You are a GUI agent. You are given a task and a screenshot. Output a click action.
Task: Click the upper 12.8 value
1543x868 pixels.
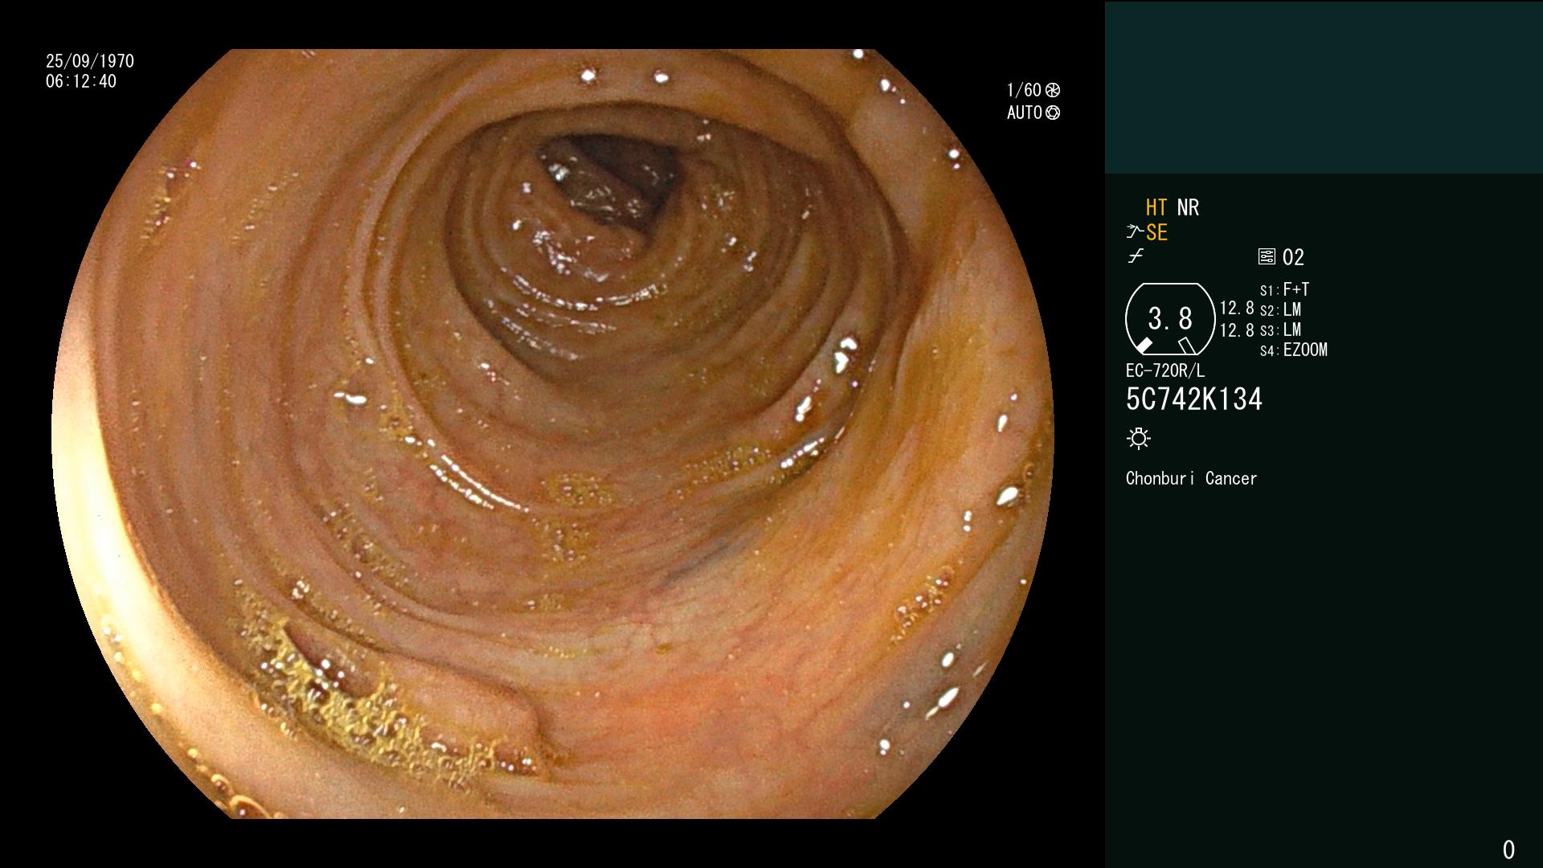[1237, 309]
